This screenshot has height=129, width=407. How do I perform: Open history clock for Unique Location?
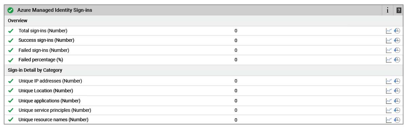(x=397, y=91)
